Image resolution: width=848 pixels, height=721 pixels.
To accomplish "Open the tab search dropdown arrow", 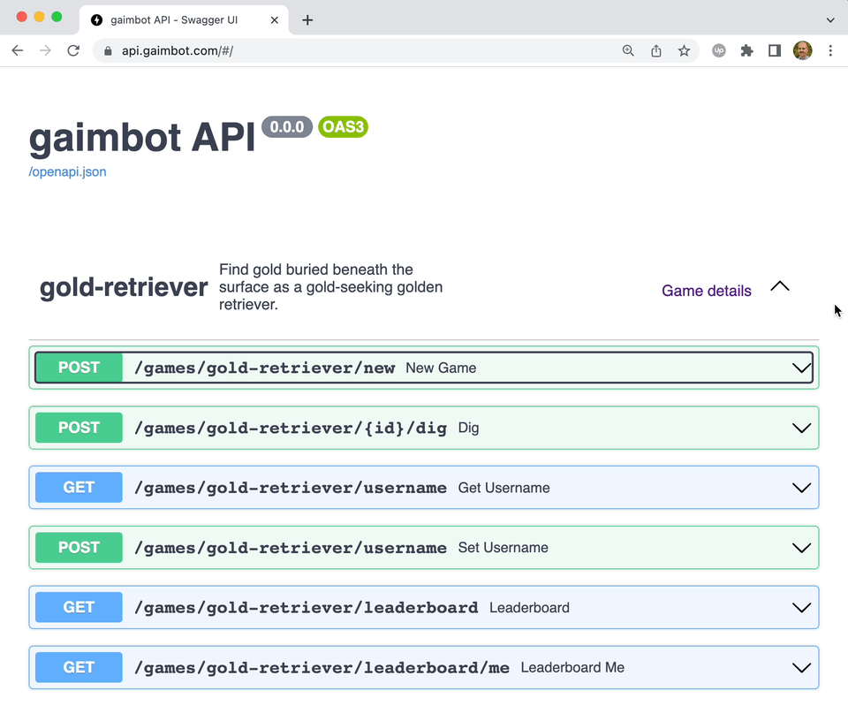I will click(830, 20).
